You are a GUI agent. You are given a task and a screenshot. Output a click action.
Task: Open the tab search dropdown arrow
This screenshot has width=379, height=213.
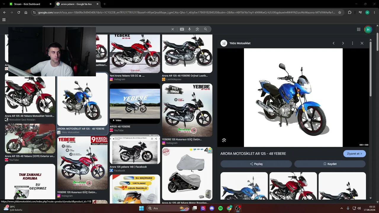[4, 4]
